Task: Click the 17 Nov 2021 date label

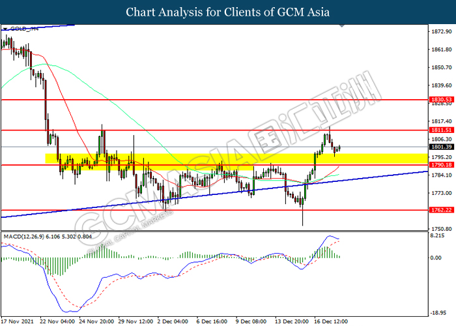Action: click(x=17, y=321)
